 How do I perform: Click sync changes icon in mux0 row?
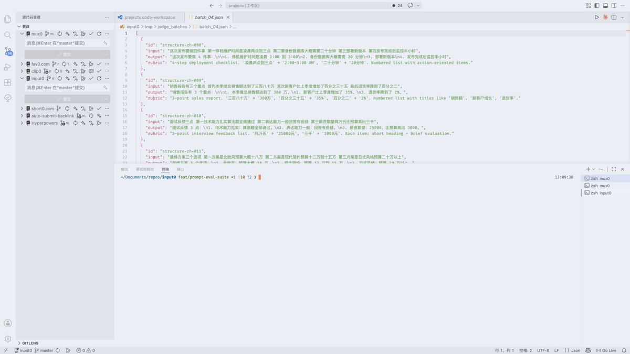pyautogui.click(x=59, y=34)
